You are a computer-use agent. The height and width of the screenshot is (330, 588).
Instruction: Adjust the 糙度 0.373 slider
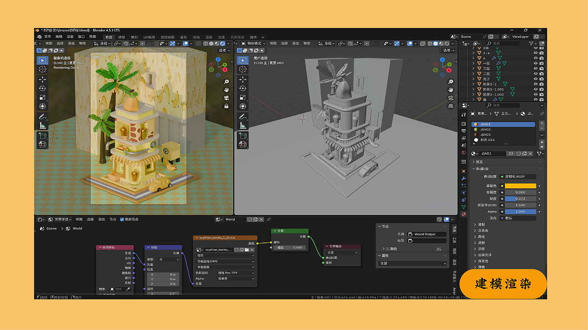[520, 199]
